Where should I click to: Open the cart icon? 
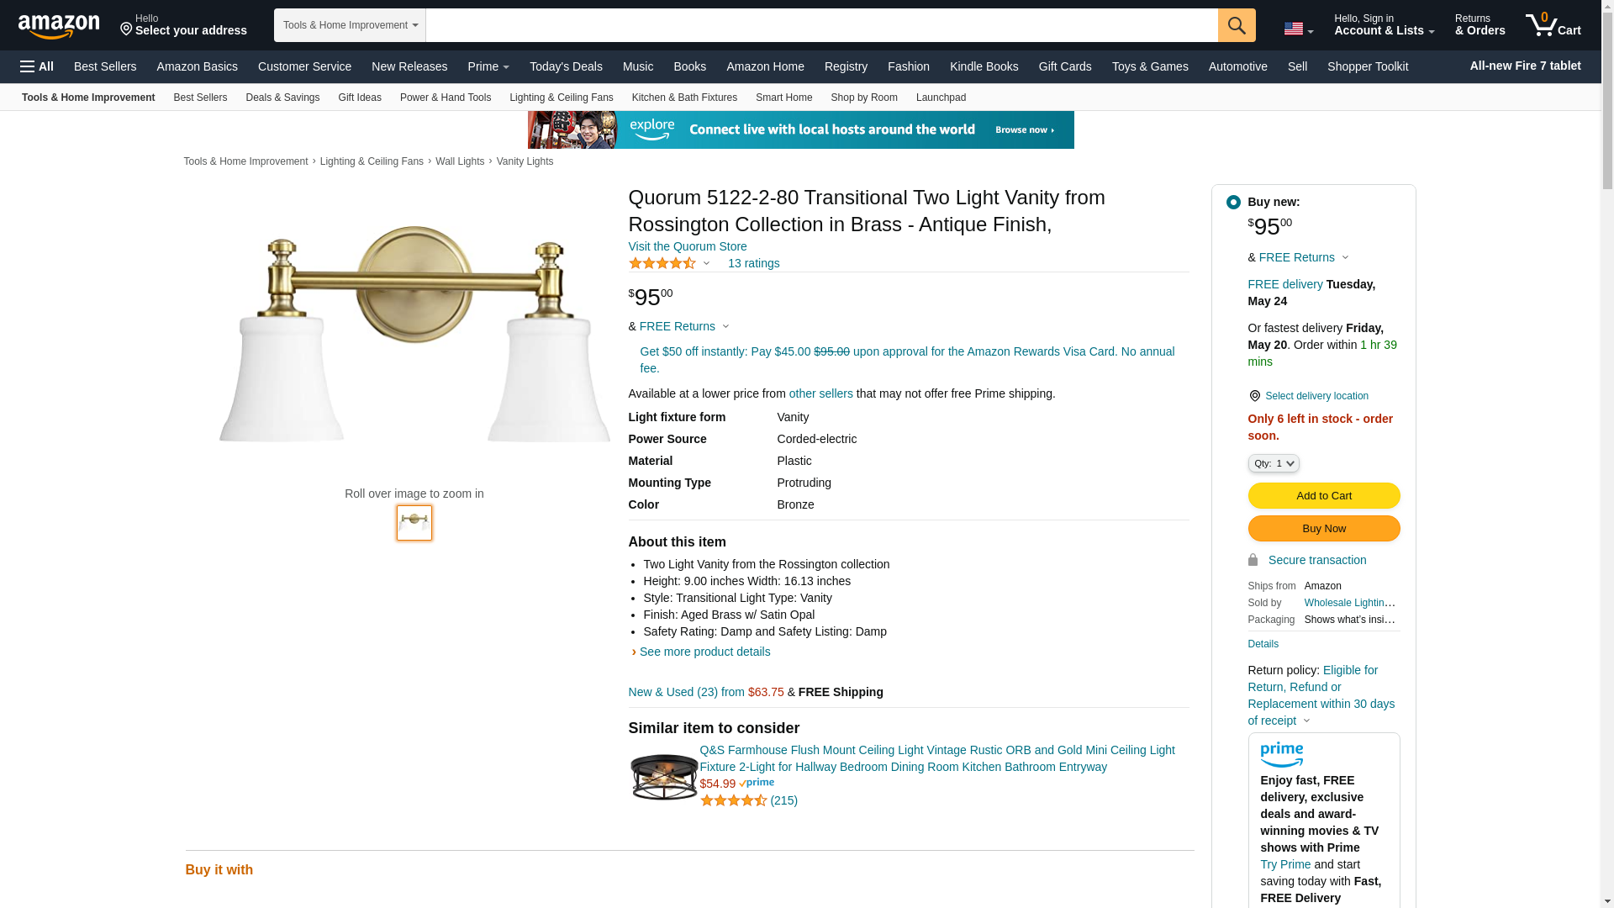point(1553,24)
